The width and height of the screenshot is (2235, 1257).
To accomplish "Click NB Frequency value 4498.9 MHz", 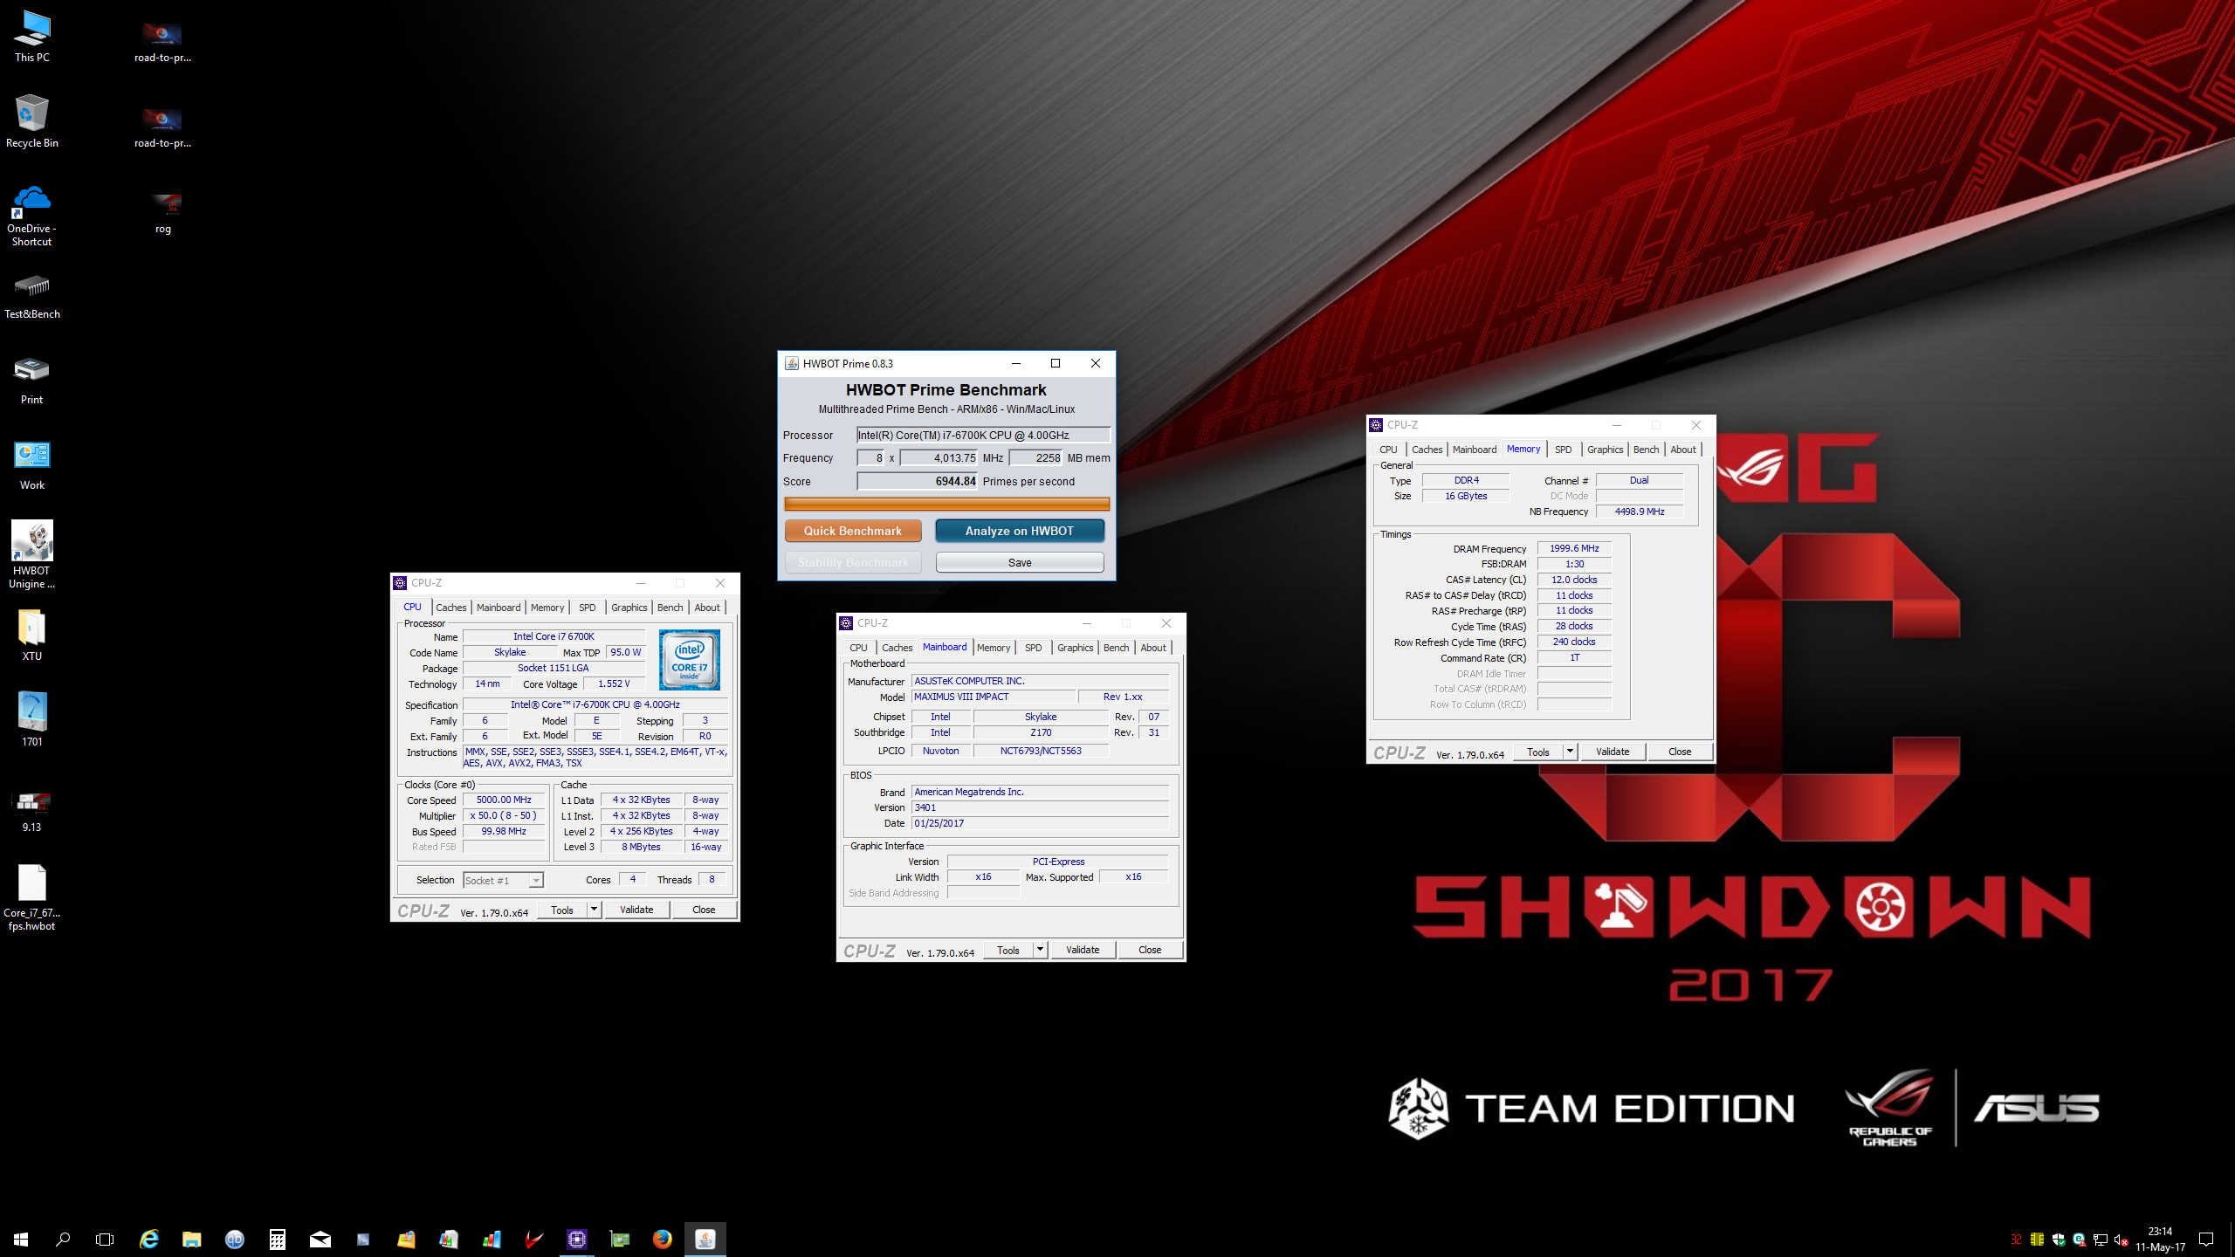I will tap(1639, 512).
